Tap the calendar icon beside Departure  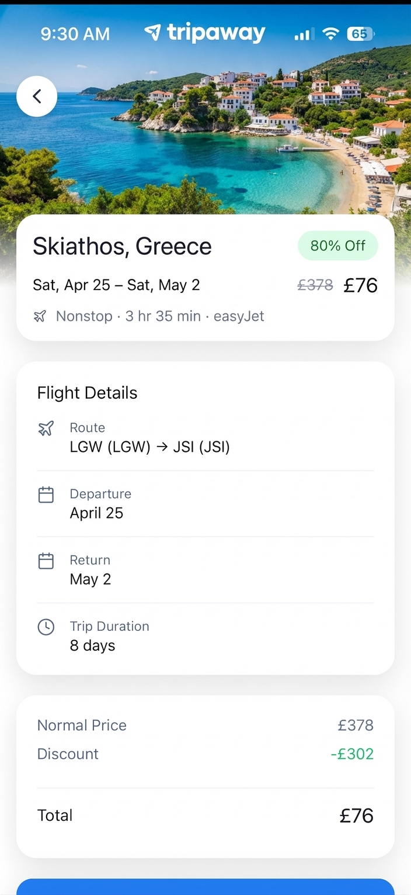pos(46,495)
